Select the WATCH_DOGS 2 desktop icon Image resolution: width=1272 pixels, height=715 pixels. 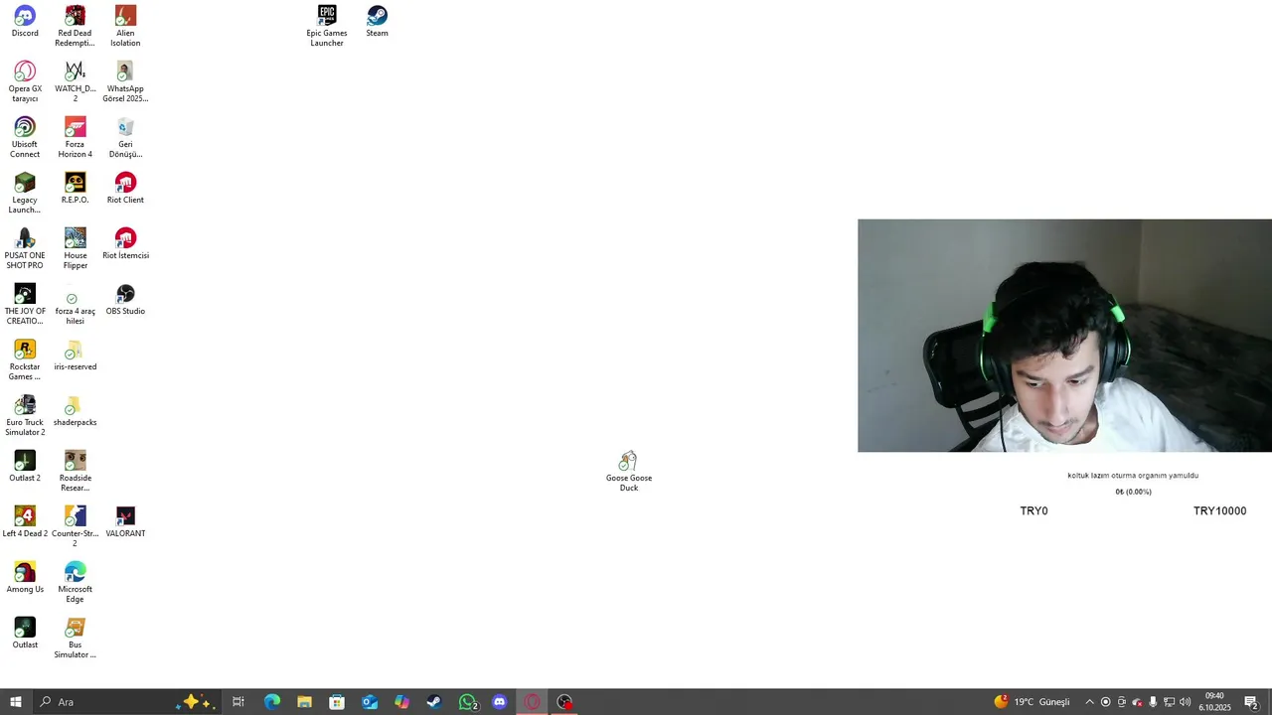coord(75,81)
